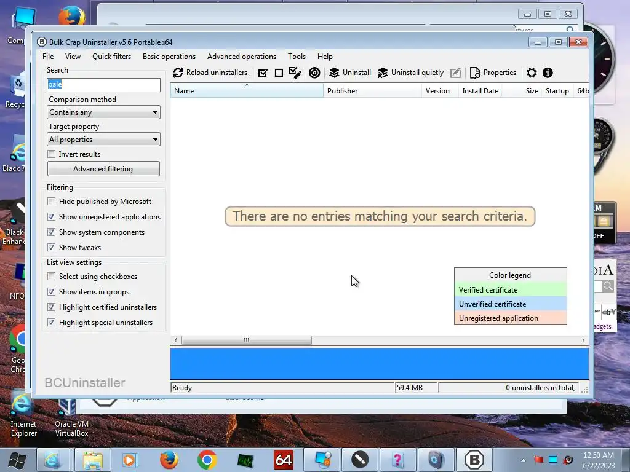Click the red 64 taskbar icon
Screen dimensions: 630x472
coord(283,460)
